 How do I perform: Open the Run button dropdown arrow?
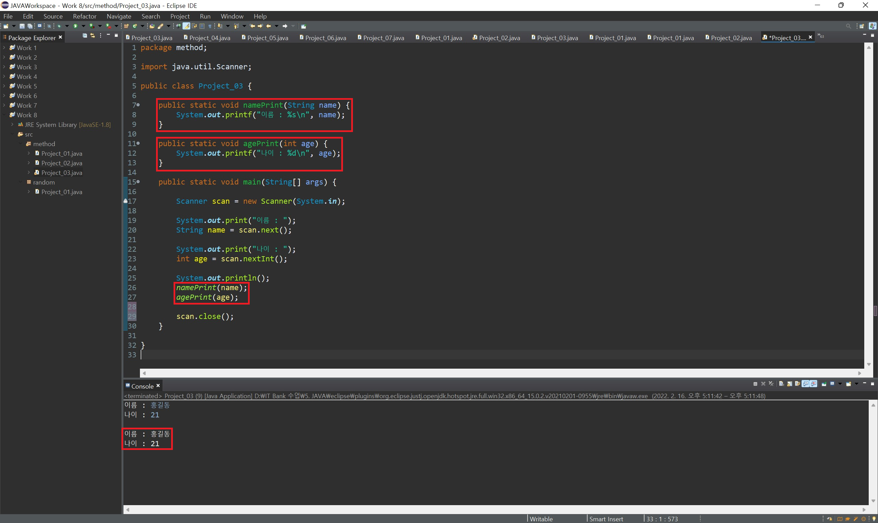coord(83,26)
